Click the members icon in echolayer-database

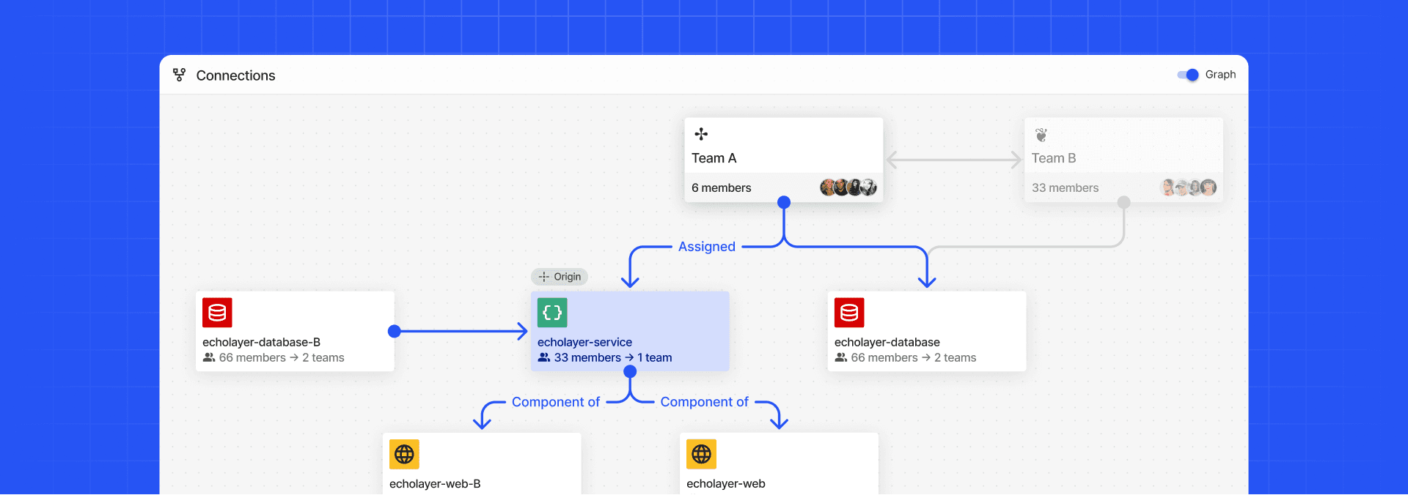[841, 358]
